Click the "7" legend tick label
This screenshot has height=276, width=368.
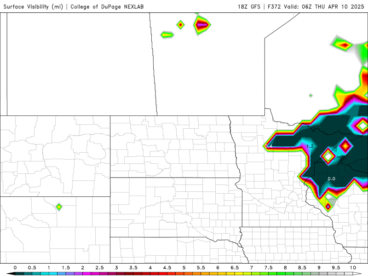252,268
